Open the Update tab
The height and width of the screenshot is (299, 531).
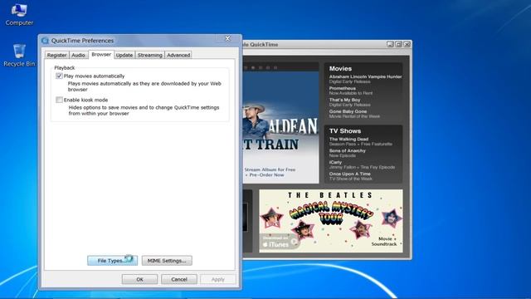124,55
